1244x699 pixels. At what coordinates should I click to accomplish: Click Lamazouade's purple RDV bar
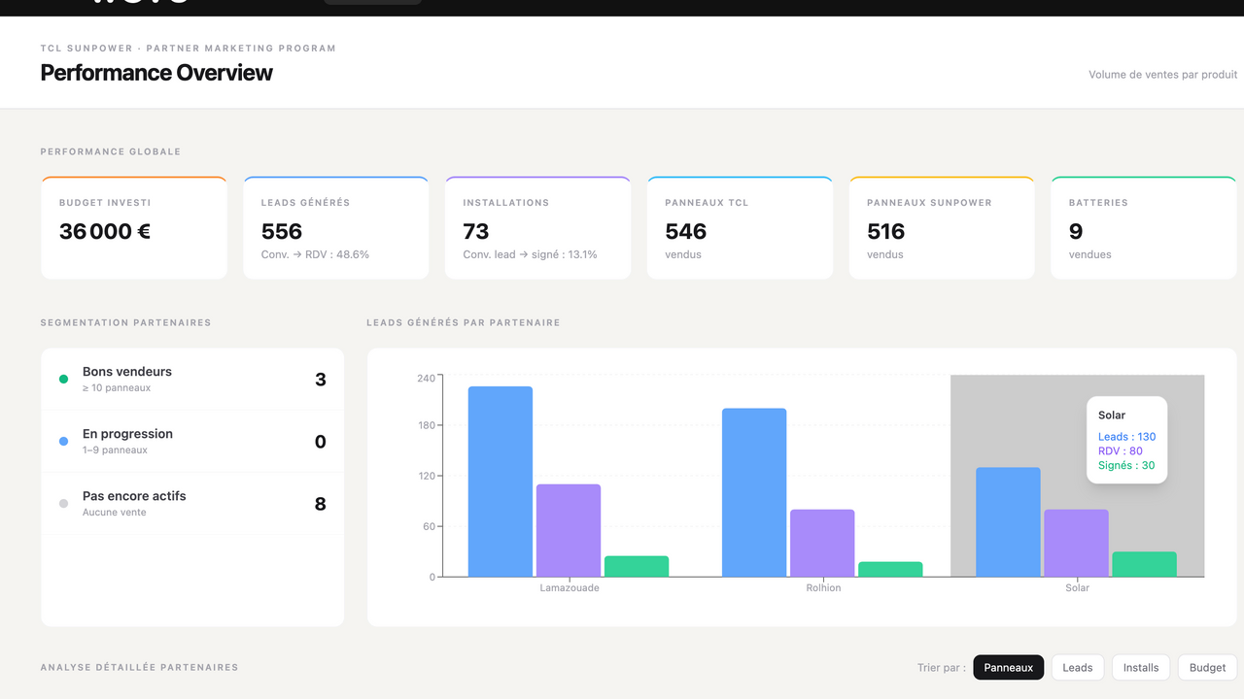(569, 530)
